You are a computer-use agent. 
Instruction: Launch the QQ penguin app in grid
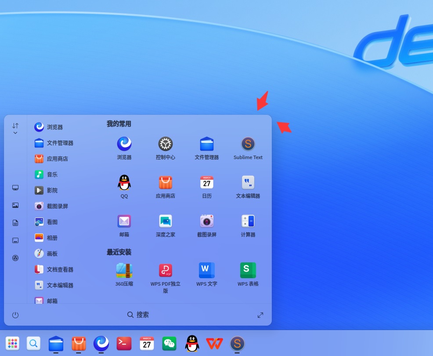124,186
